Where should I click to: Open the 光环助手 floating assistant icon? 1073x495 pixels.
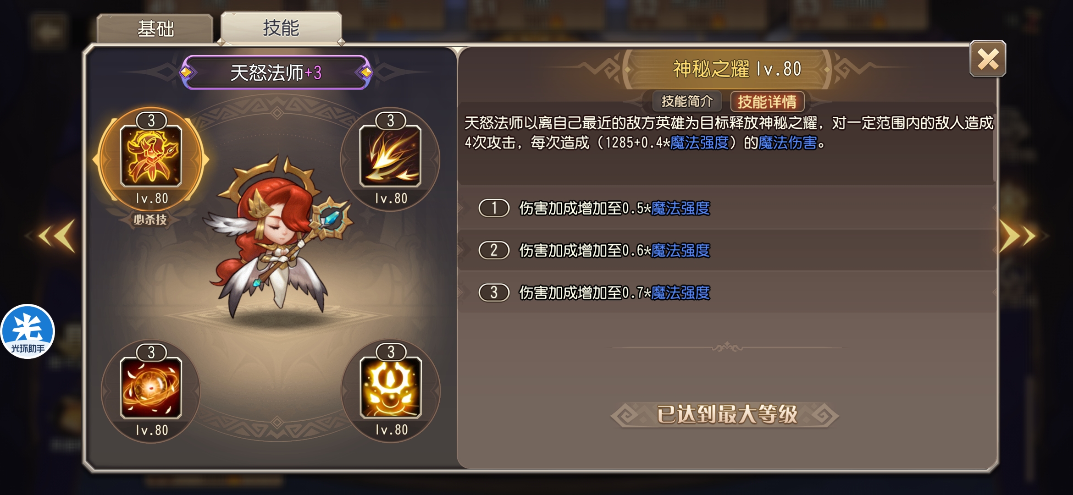coord(28,331)
